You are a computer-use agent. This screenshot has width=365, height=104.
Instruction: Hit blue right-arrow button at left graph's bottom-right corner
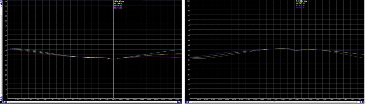[180, 102]
